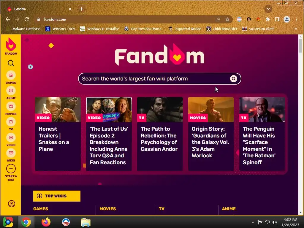Click the search submit magnifier button
Image resolution: width=304 pixels, height=228 pixels.
click(234, 79)
